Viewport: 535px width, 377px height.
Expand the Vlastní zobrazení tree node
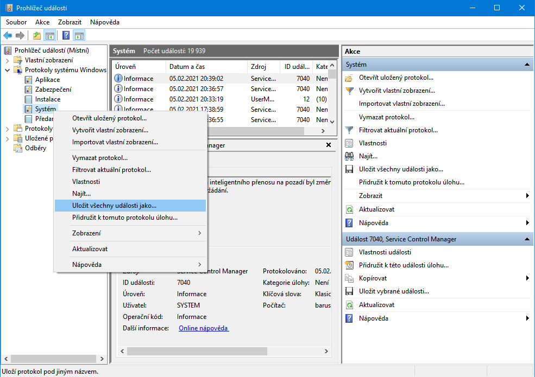(x=8, y=60)
